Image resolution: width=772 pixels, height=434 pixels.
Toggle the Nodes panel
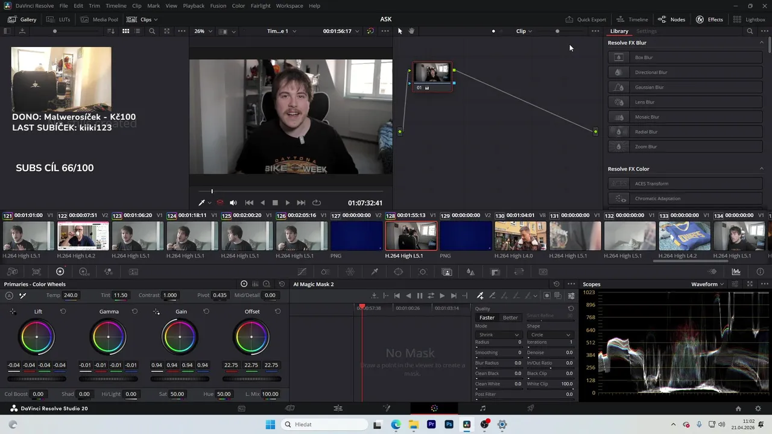(671, 19)
